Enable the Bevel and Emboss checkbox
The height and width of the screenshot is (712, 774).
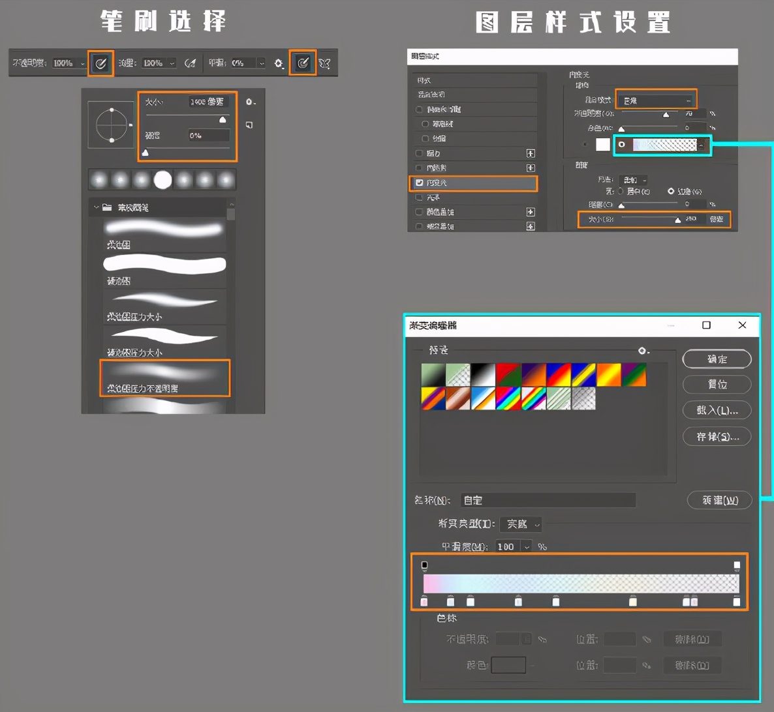tap(419, 110)
